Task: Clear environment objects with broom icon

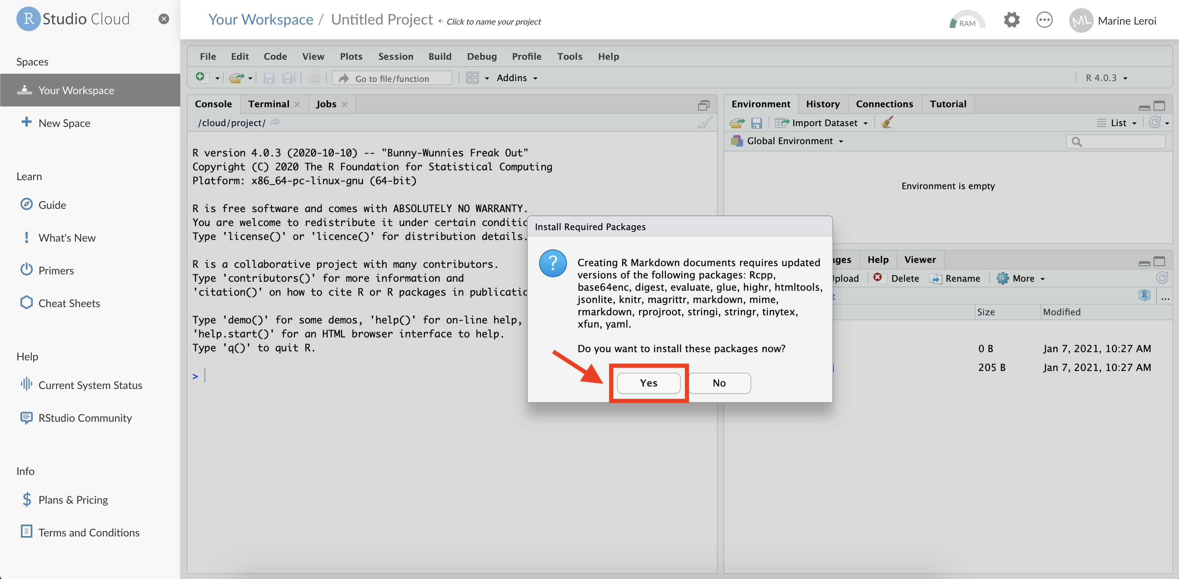Action: (x=887, y=122)
